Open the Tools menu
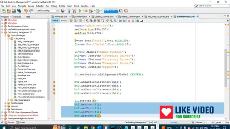The width and height of the screenshot is (230, 129). 76,6
